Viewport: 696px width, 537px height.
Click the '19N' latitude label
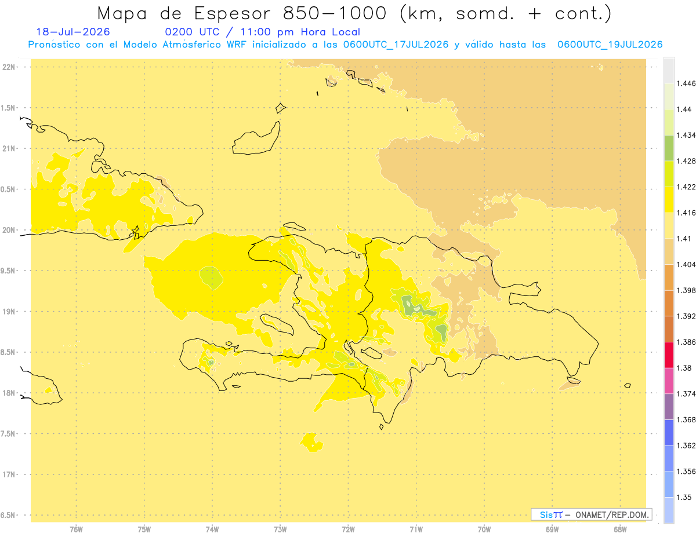coord(8,311)
